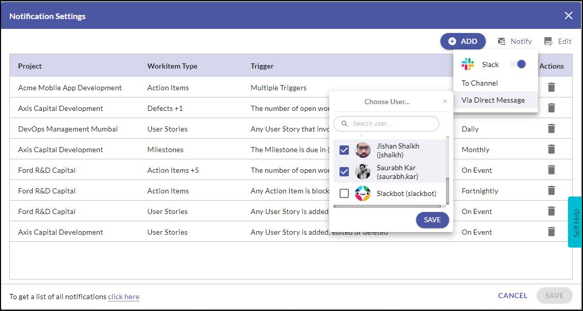The width and height of the screenshot is (583, 311).
Task: Click the Edit button
Action: coord(557,41)
